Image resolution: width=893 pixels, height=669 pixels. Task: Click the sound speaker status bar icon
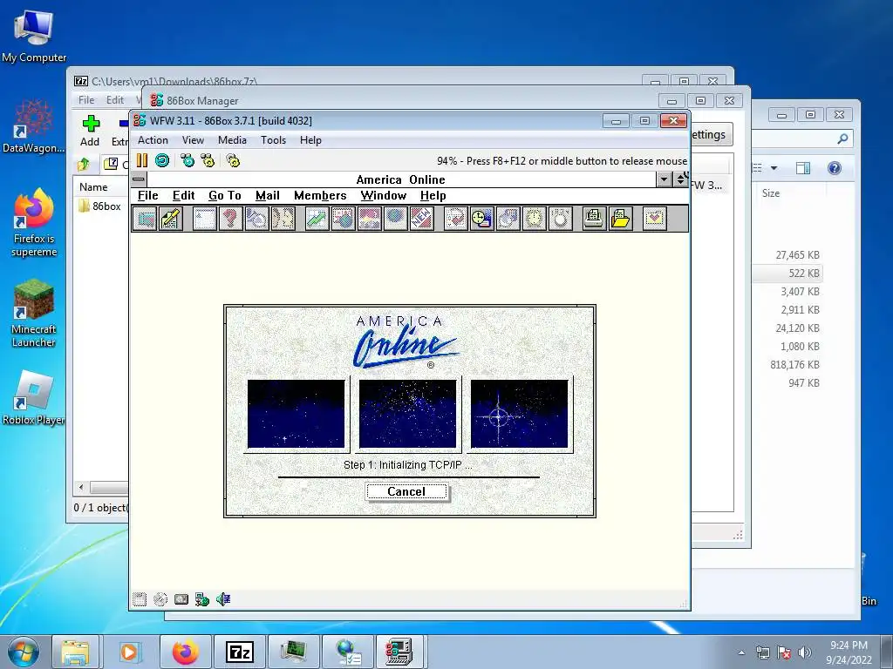click(223, 599)
